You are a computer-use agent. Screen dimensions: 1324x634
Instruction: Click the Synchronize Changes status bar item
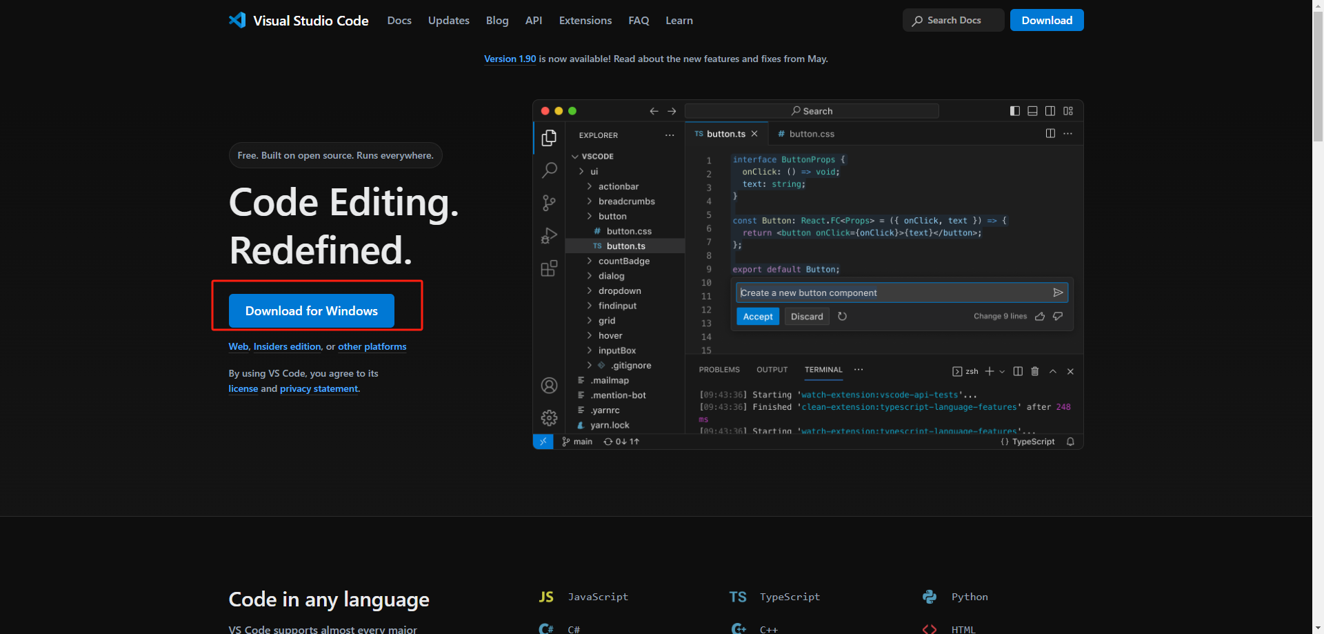coord(621,442)
